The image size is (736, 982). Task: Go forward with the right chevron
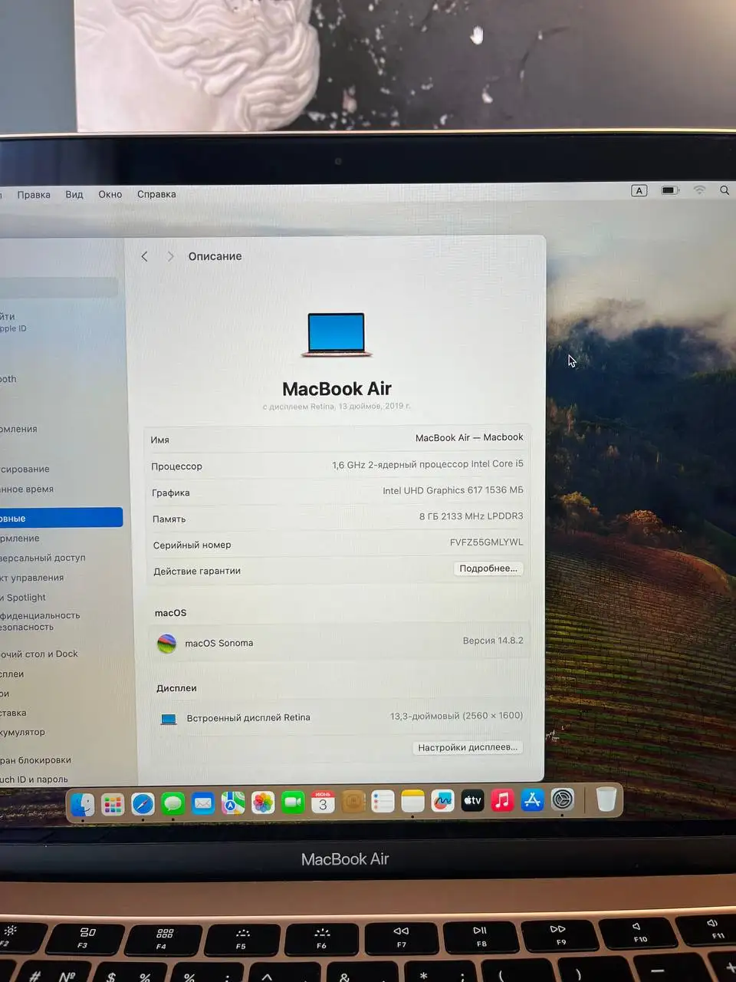coord(170,256)
